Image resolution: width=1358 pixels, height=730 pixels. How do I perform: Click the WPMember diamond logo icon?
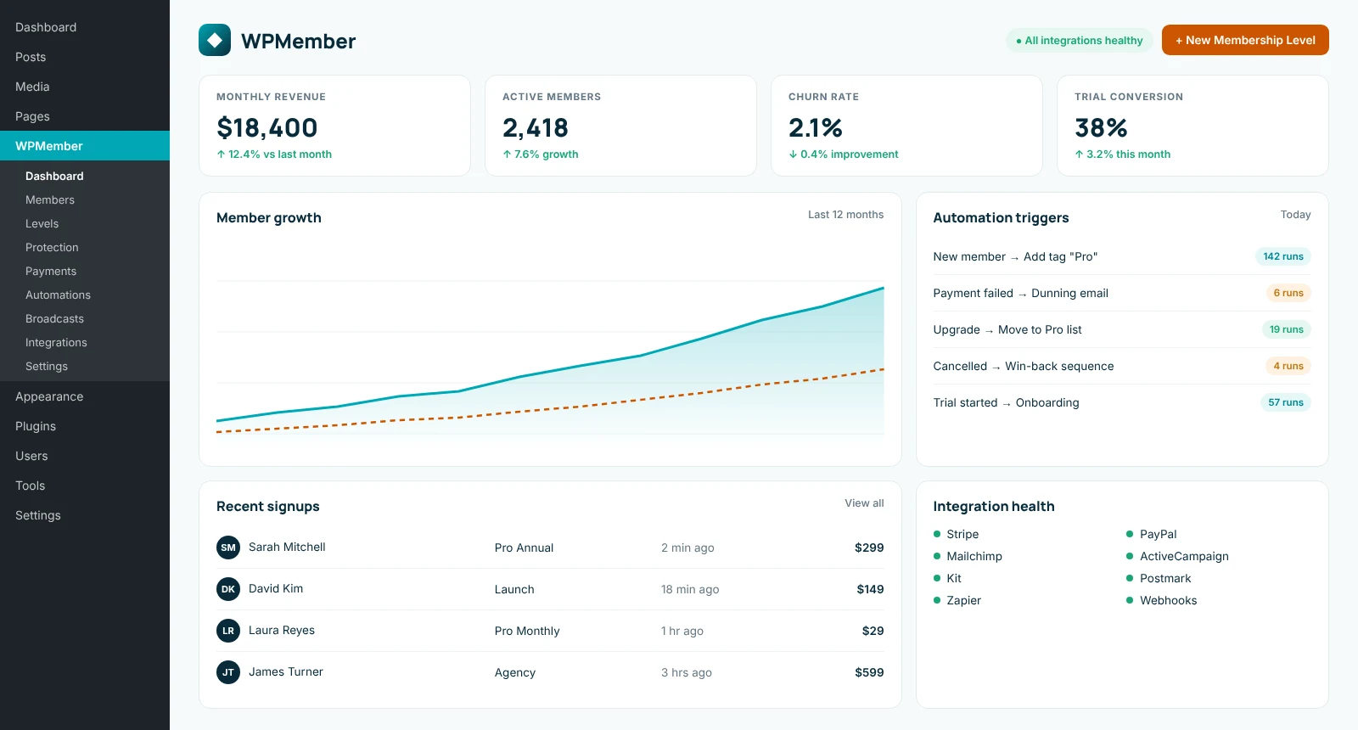pos(215,40)
